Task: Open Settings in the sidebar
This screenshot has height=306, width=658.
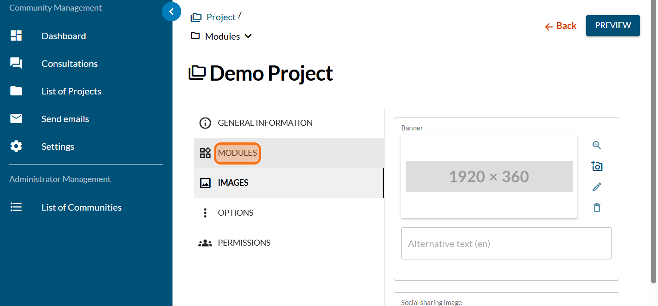Action: pyautogui.click(x=58, y=147)
